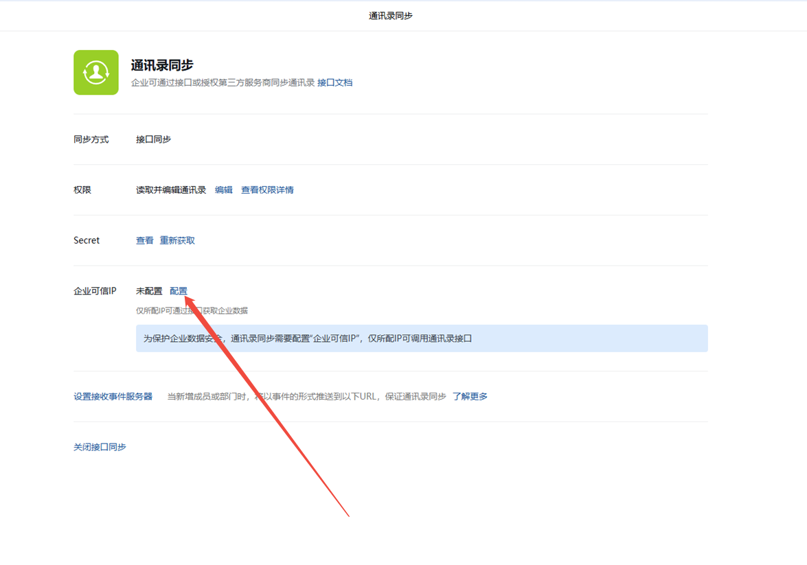Screen dimensions: 807x565
Task: Click the top page title 通讯录同步
Action: point(390,16)
